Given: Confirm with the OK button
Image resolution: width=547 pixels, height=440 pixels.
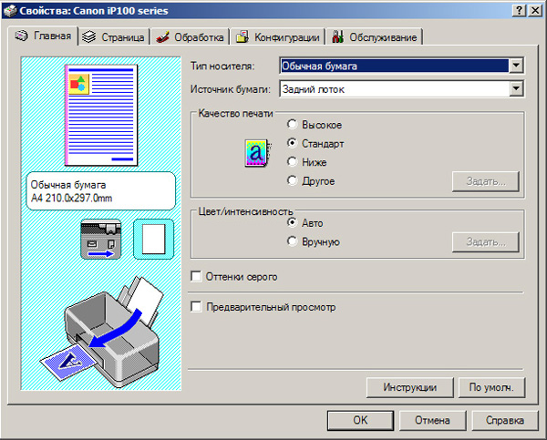Looking at the screenshot, I should 360,420.
